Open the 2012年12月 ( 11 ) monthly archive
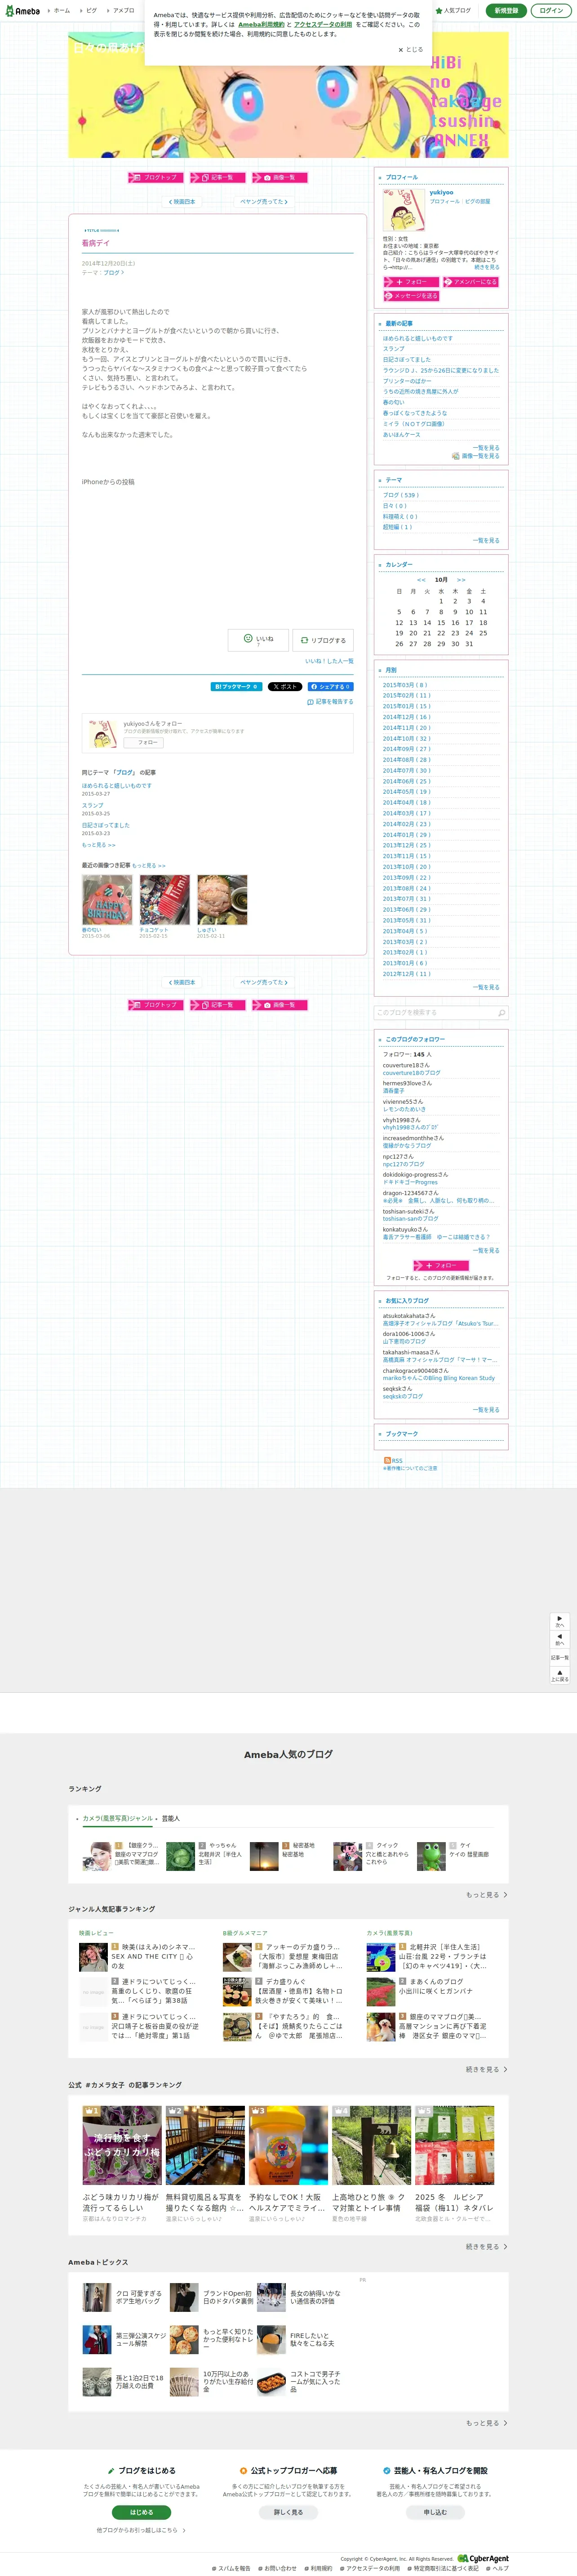This screenshot has height=2576, width=577. pyautogui.click(x=406, y=974)
